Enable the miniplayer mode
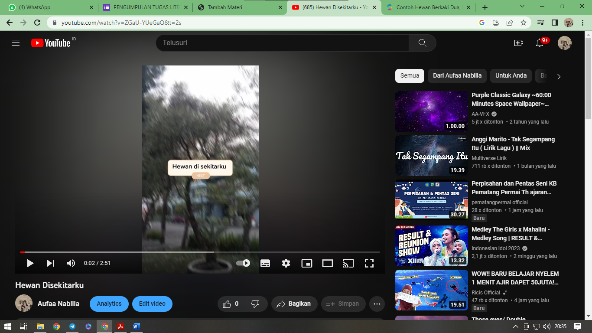The image size is (592, 333). [x=307, y=263]
